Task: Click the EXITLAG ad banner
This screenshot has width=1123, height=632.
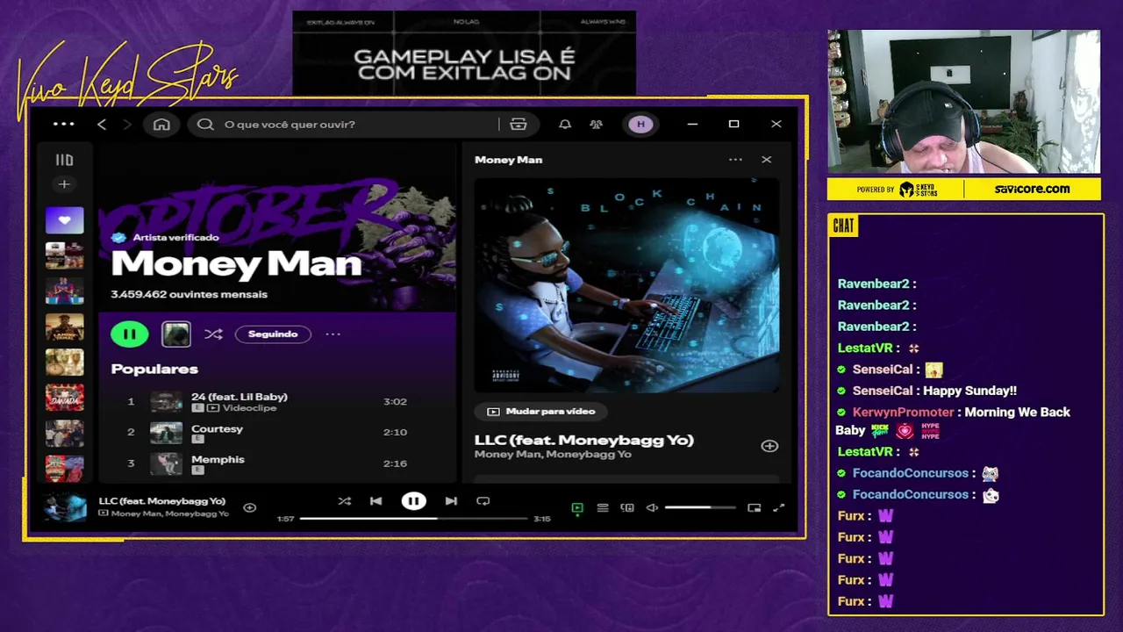Action: click(464, 53)
